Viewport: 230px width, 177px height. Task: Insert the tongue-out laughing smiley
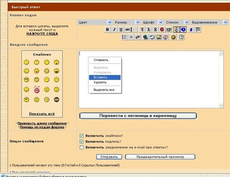point(36,71)
